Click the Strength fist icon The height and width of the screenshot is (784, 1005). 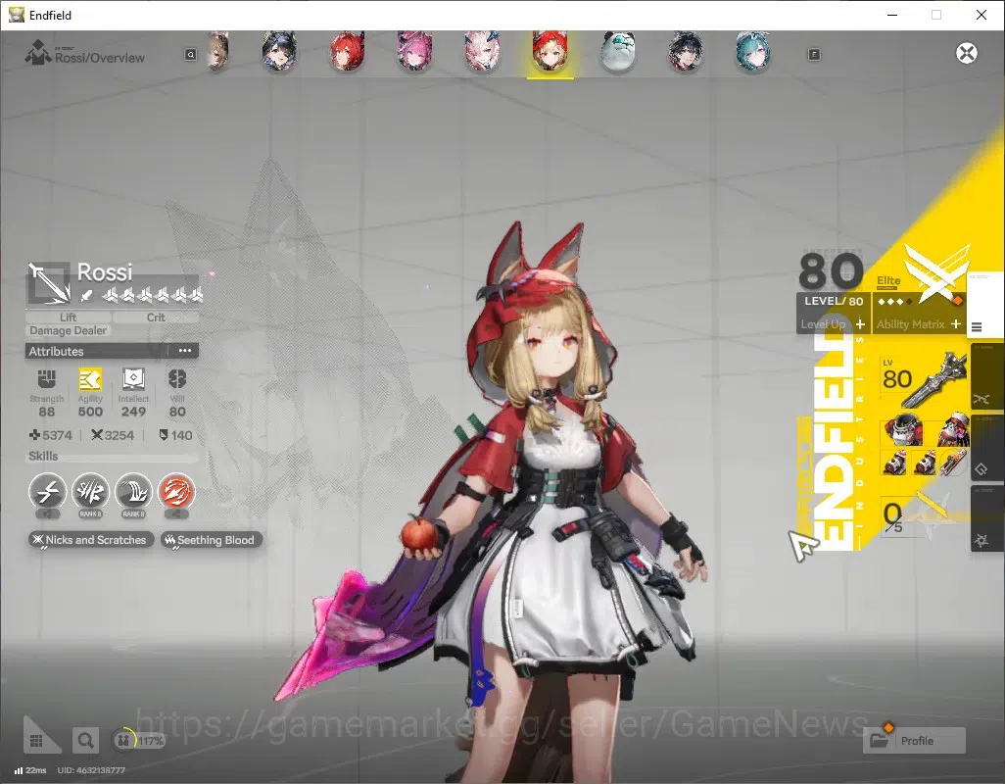tap(46, 379)
